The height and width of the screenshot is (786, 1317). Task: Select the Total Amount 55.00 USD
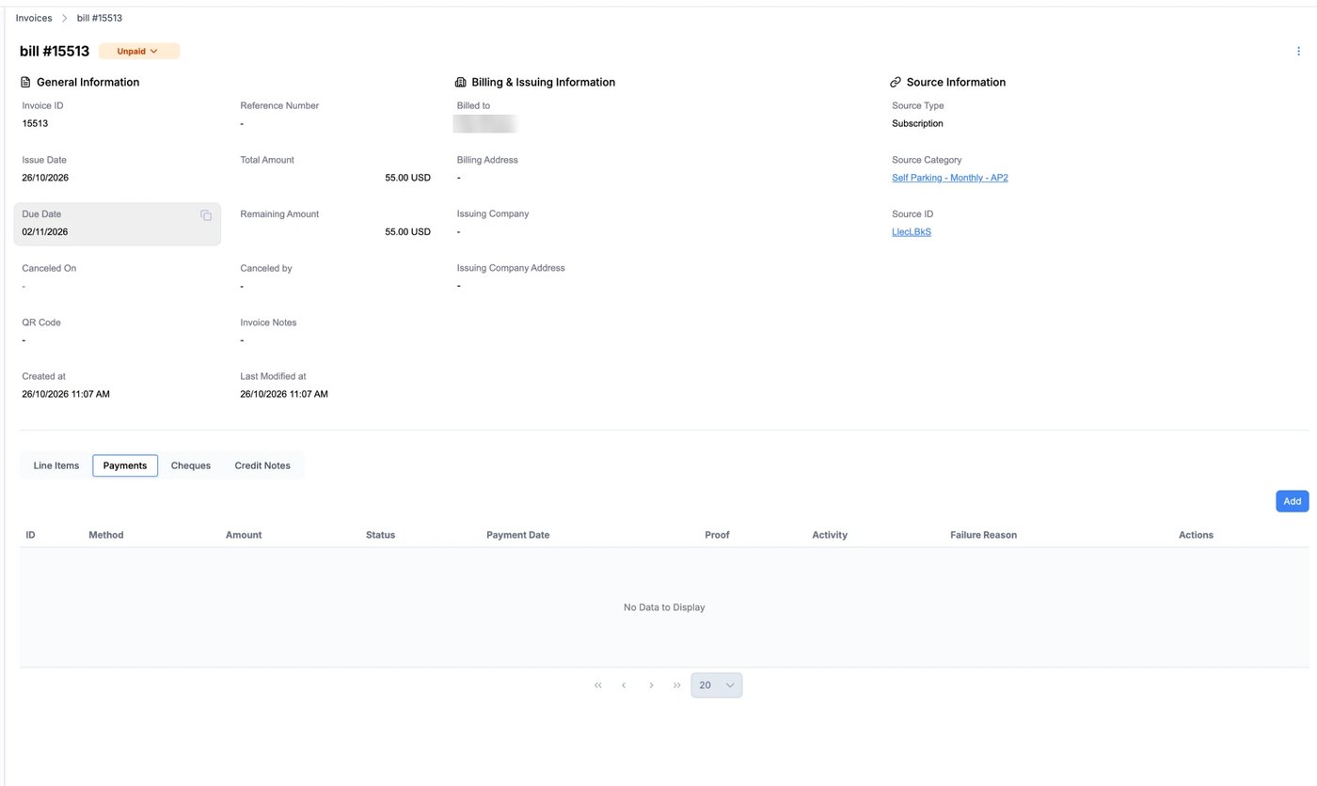point(407,178)
